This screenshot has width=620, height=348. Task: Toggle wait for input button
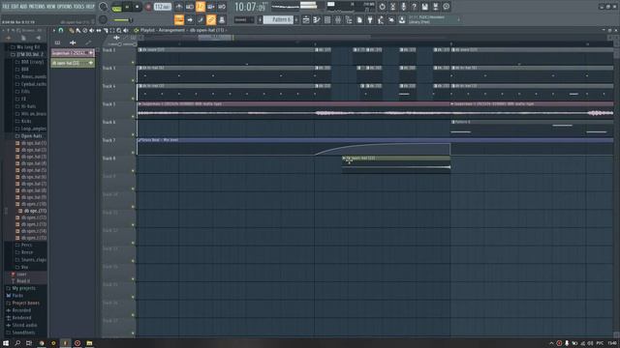(190, 7)
